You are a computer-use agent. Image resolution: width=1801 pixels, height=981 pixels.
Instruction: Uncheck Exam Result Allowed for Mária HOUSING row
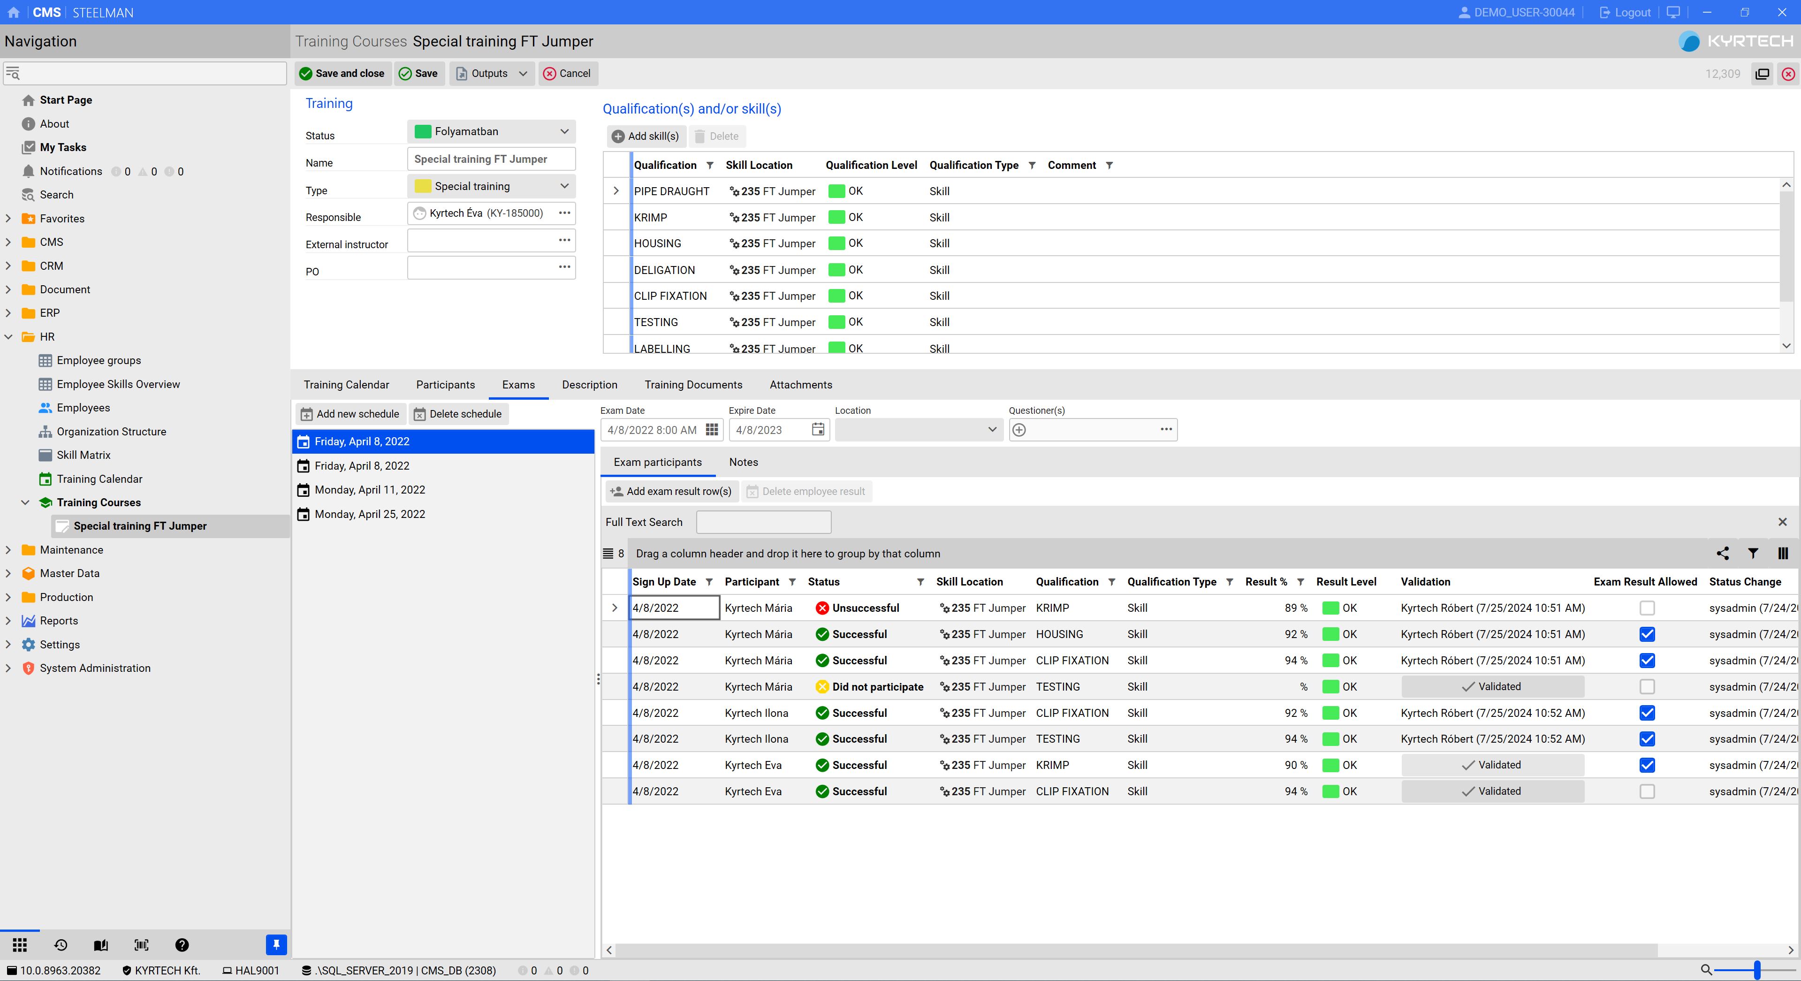coord(1647,634)
